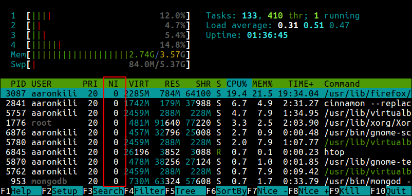Viewport: 412px width, 196px height.
Task: Sort by the MEM% column header
Action: (263, 84)
